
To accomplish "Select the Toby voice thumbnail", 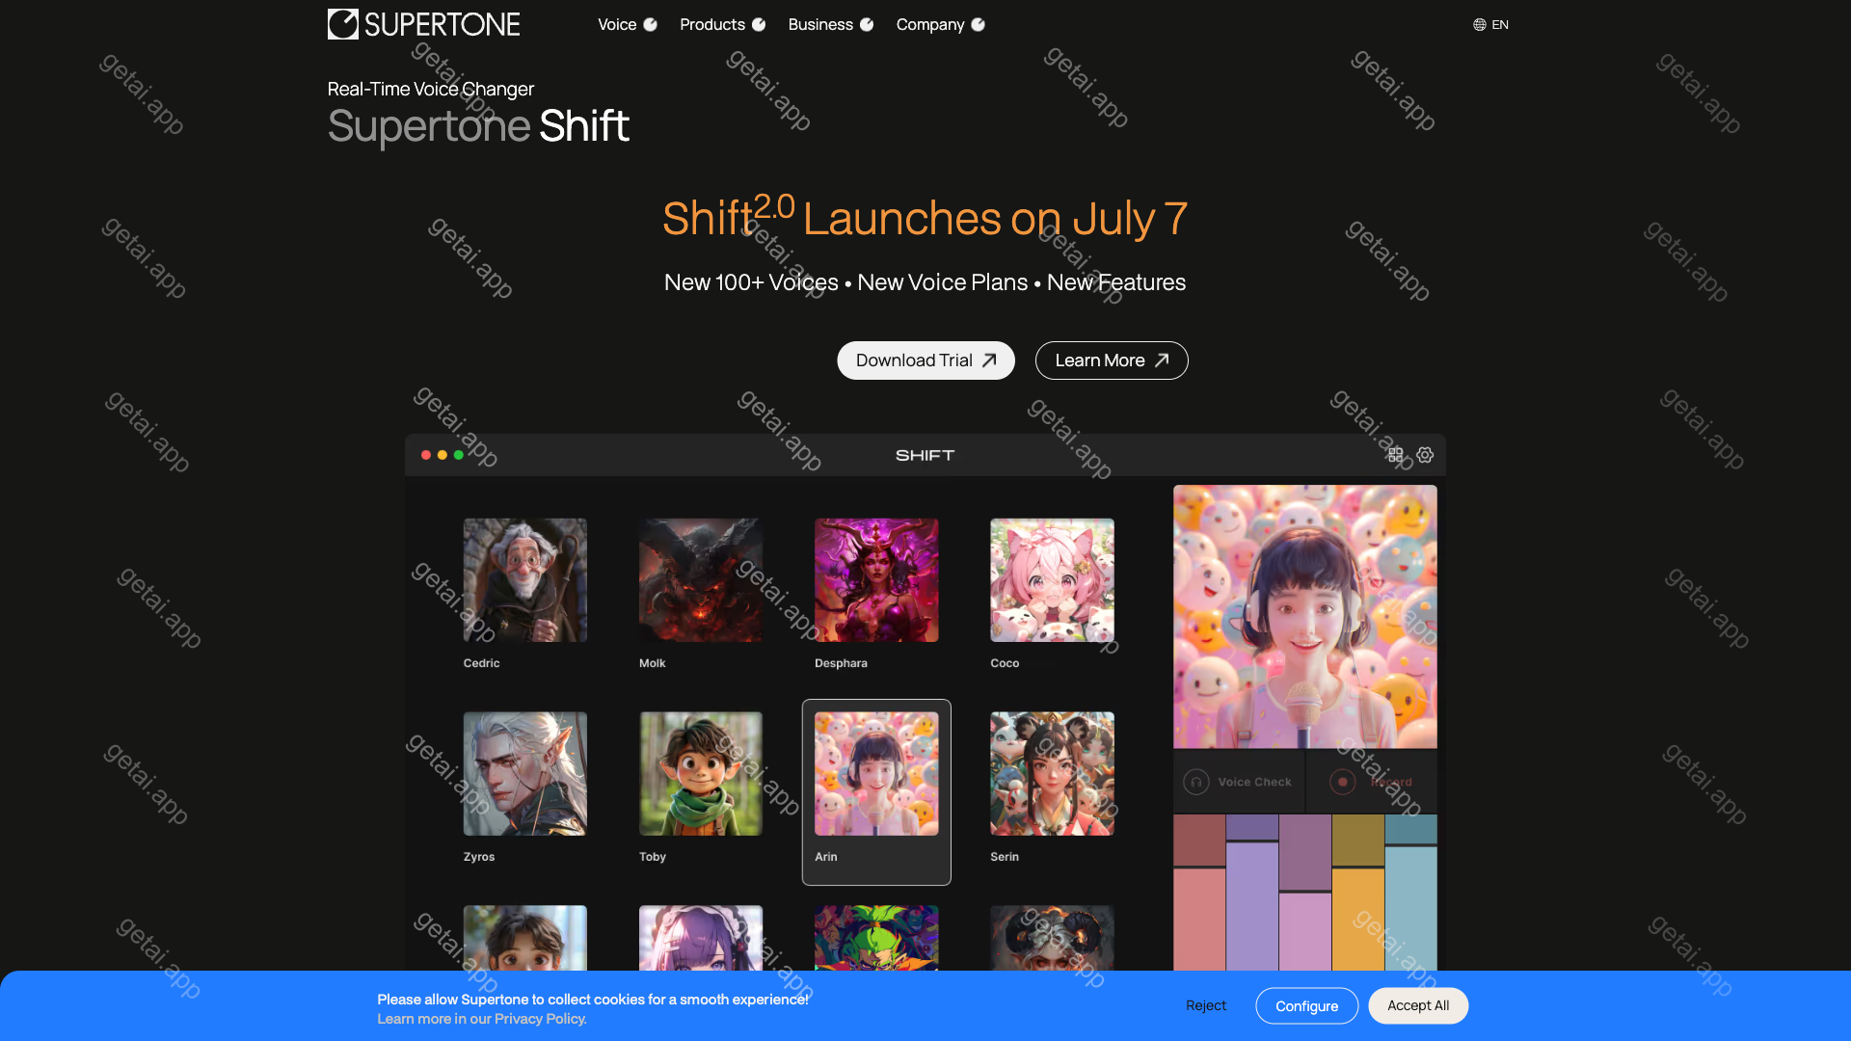I will point(700,774).
